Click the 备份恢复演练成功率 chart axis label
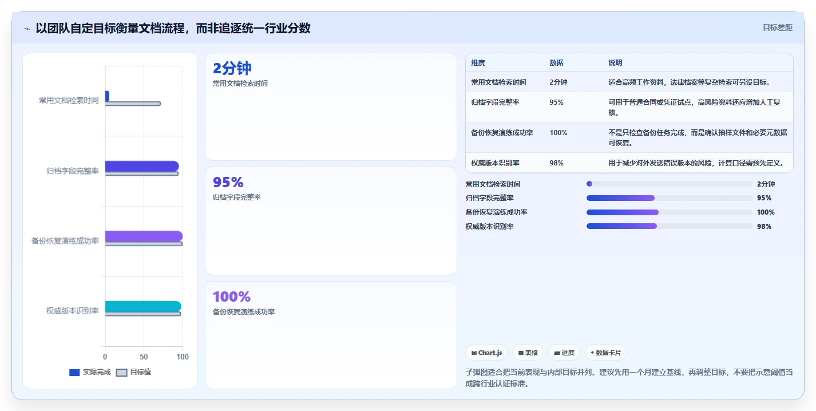The height and width of the screenshot is (411, 816). pyautogui.click(x=65, y=241)
